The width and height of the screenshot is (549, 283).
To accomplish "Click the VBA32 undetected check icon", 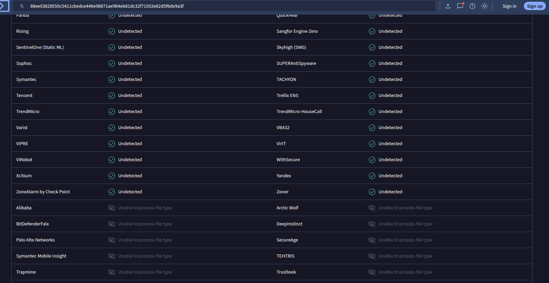I will [372, 128].
